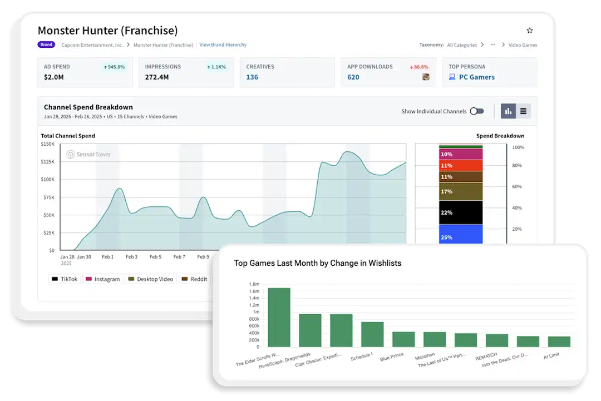Open taxonomy ellipsis breadcrumb
The image size is (601, 401).
(x=493, y=45)
